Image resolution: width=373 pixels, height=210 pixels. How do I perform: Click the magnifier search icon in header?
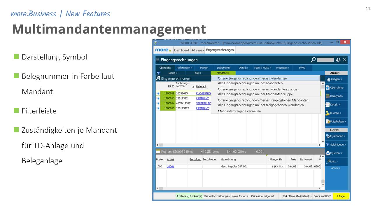pos(313,60)
